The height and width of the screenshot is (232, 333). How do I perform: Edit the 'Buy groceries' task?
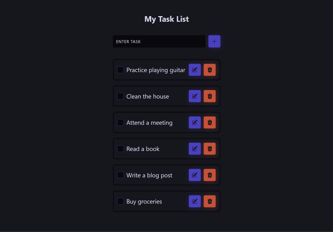click(195, 201)
